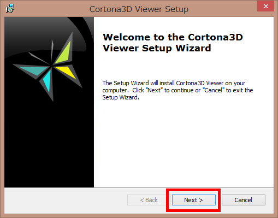Open the installer icon system menu
The height and width of the screenshot is (218, 278).
pyautogui.click(x=10, y=8)
